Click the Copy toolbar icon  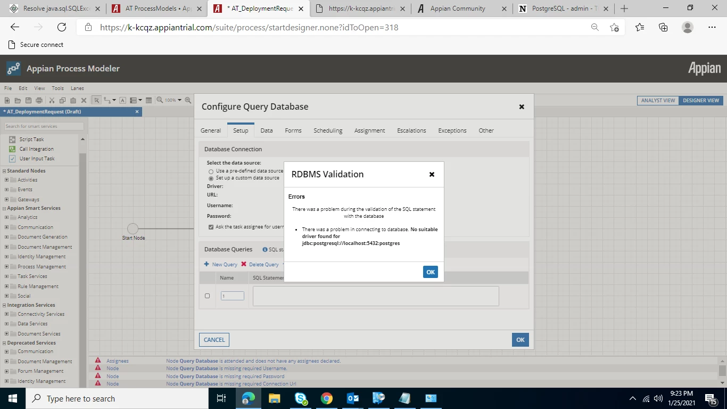click(x=62, y=100)
